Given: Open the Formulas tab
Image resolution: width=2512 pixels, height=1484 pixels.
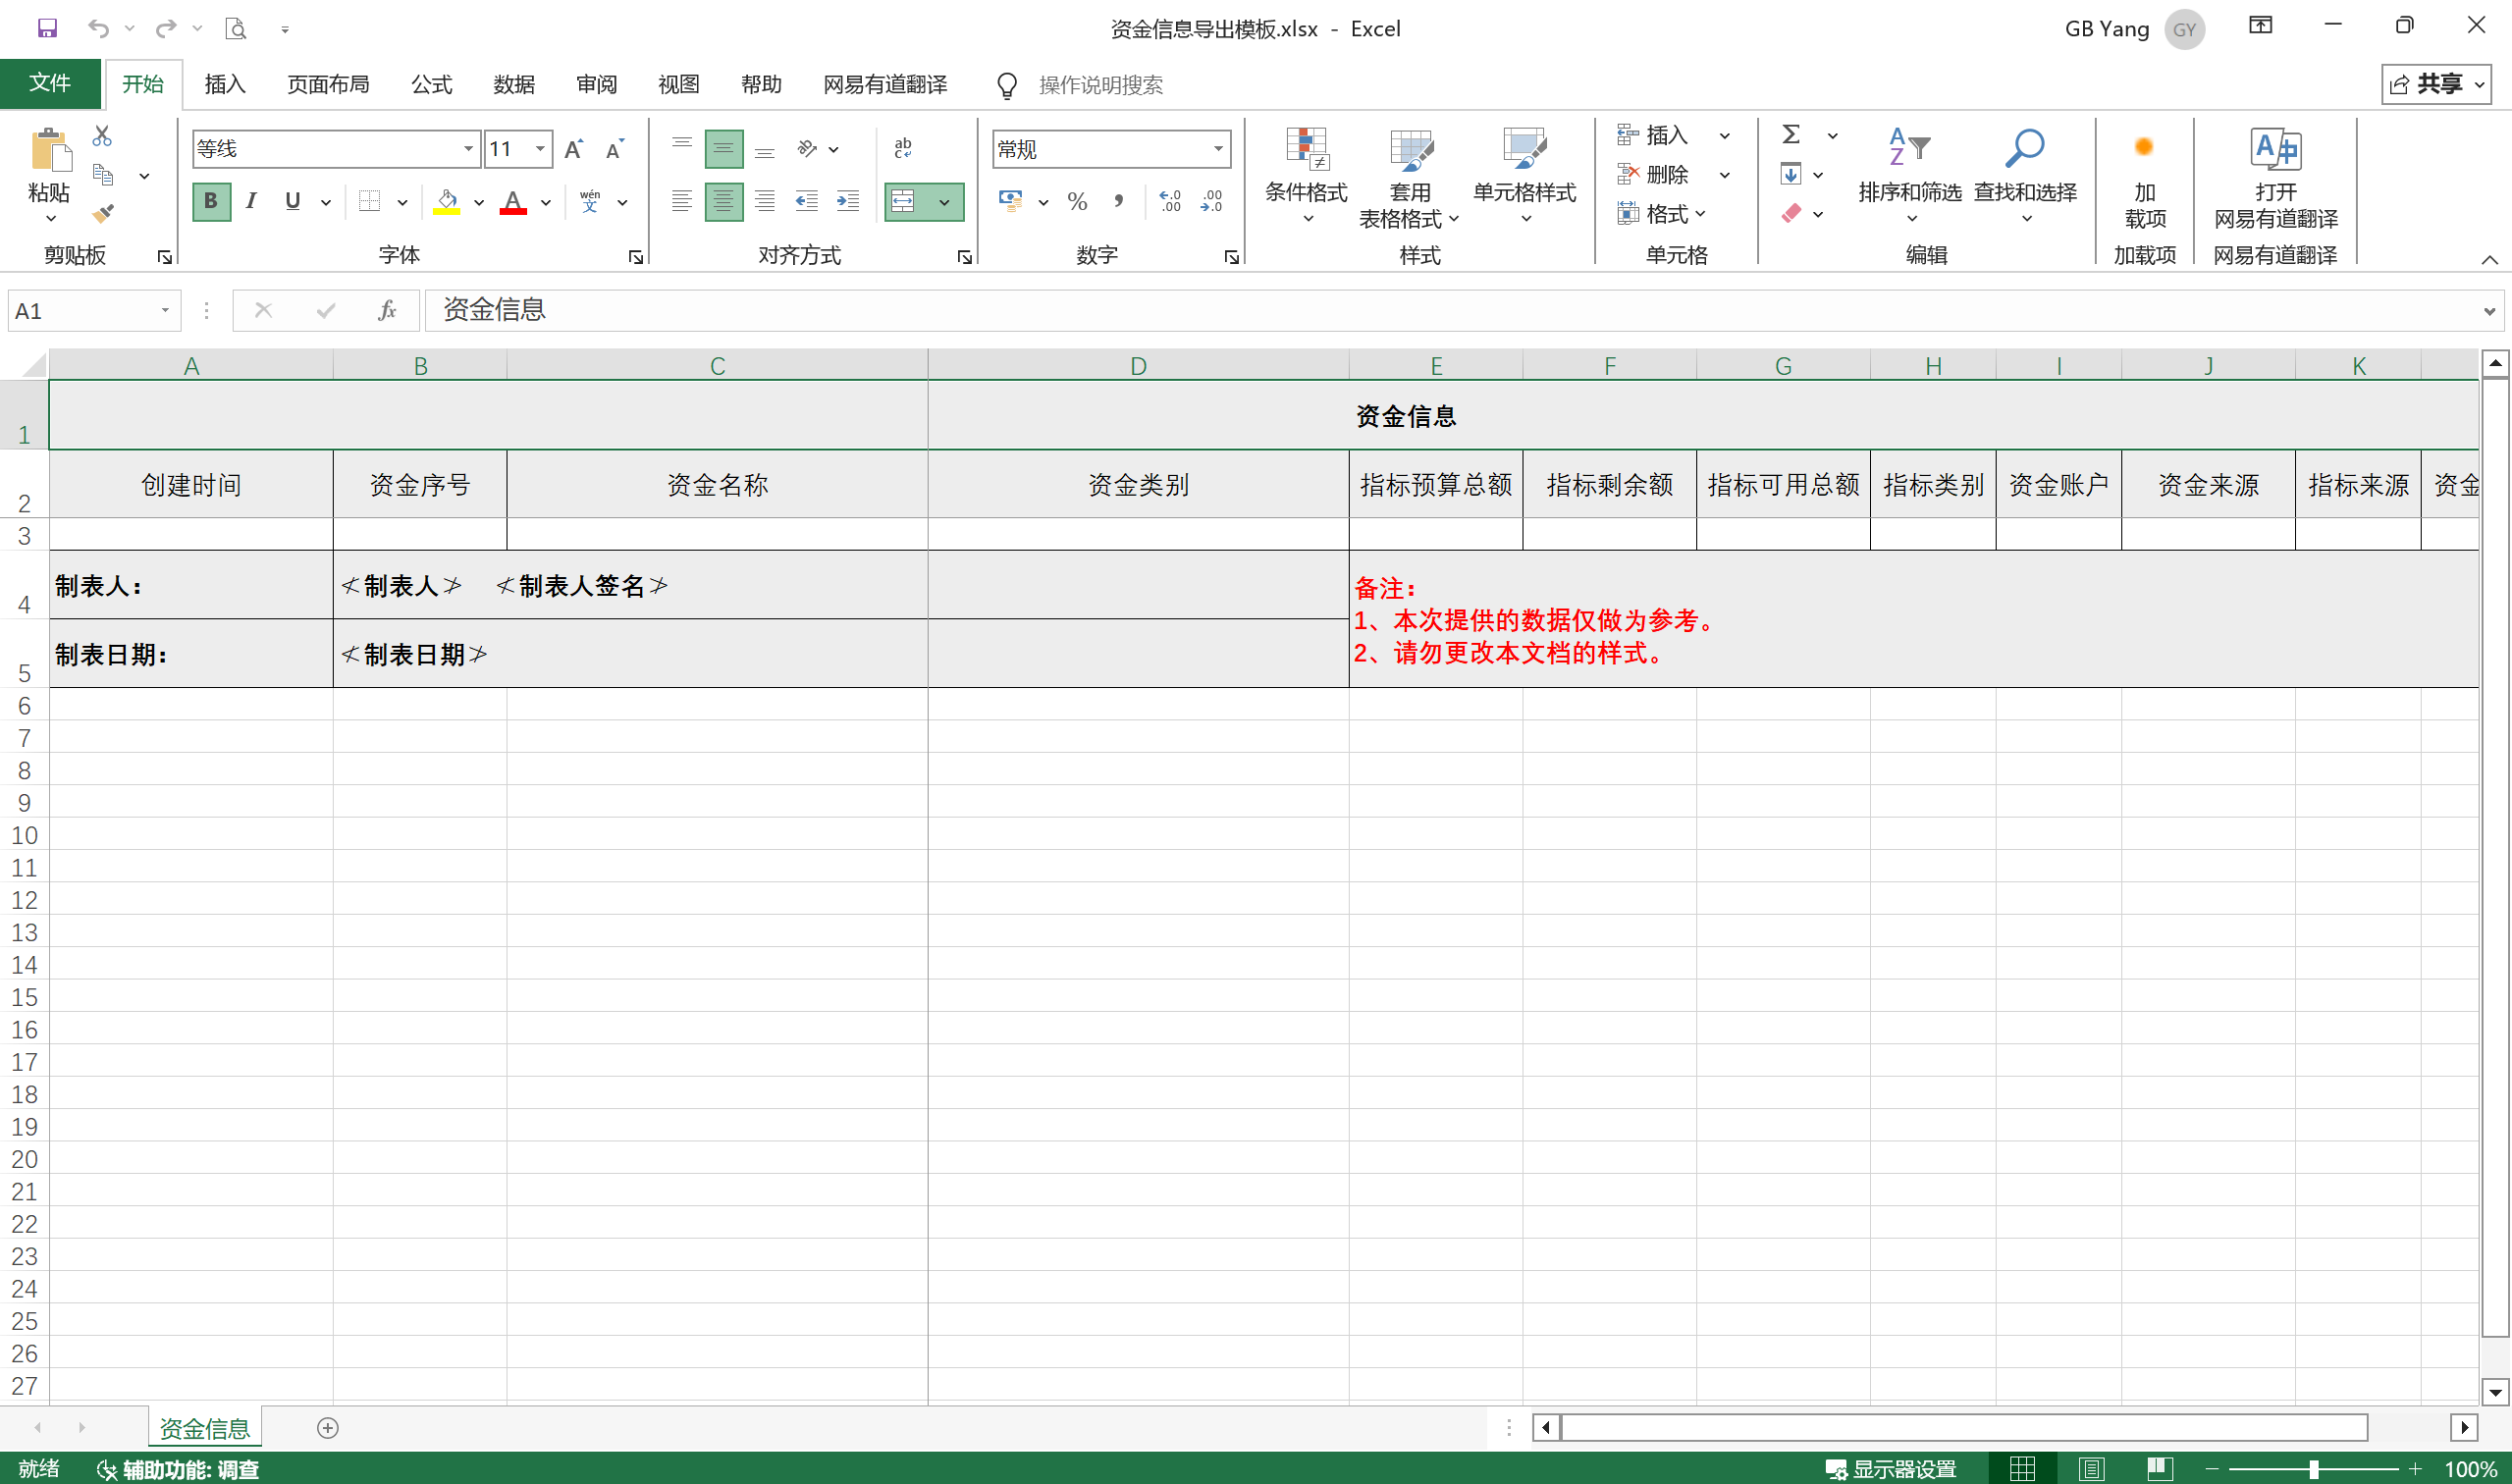Looking at the screenshot, I should (x=432, y=84).
